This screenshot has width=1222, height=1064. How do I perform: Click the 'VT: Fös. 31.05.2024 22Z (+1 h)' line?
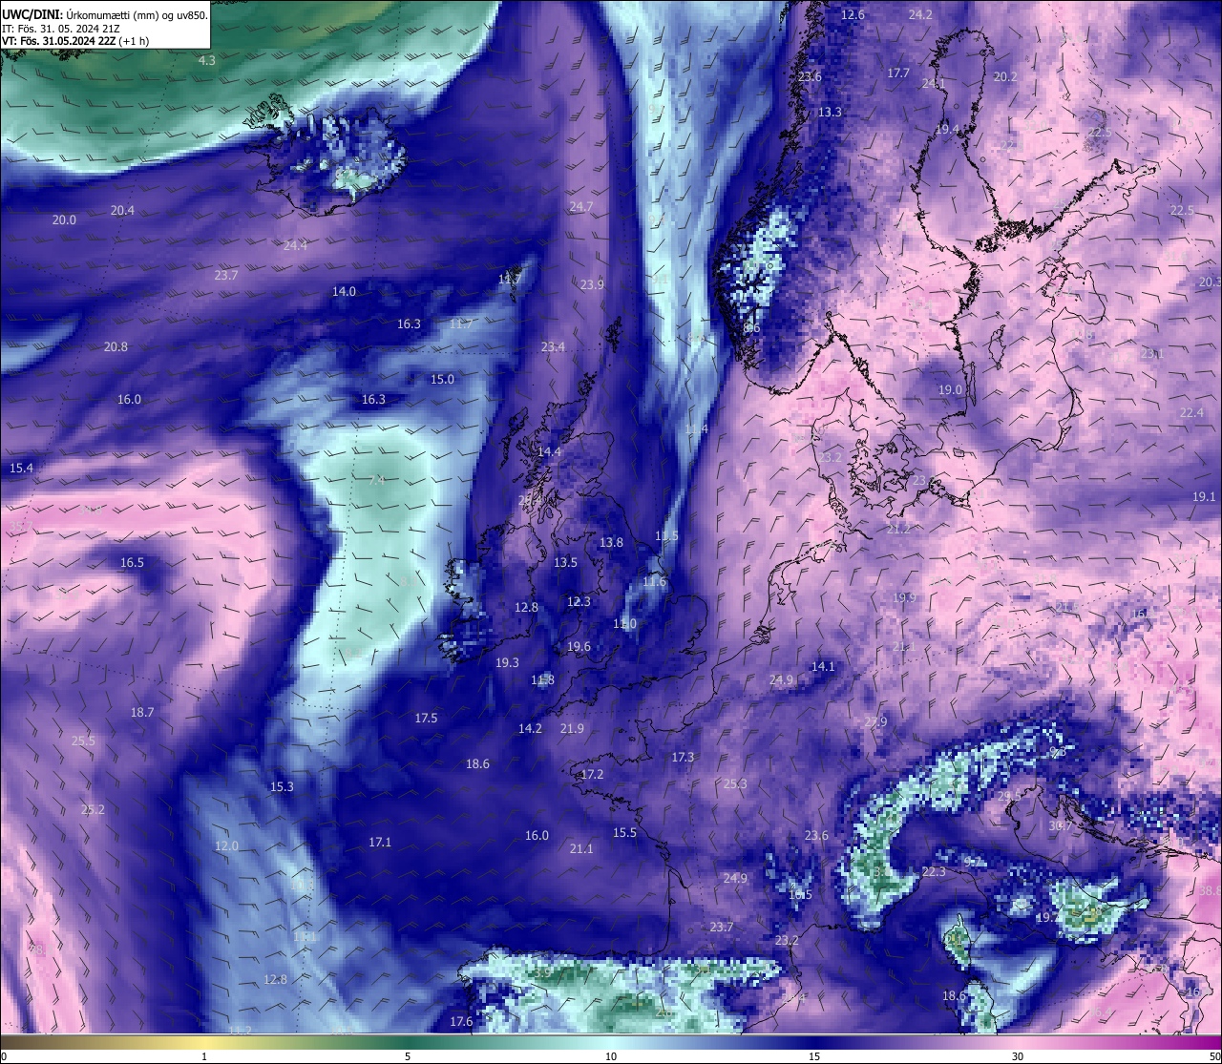pyautogui.click(x=75, y=41)
